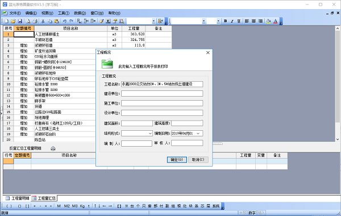
Task: Open the 编制日期 date picker dropdown
Action: [198, 134]
